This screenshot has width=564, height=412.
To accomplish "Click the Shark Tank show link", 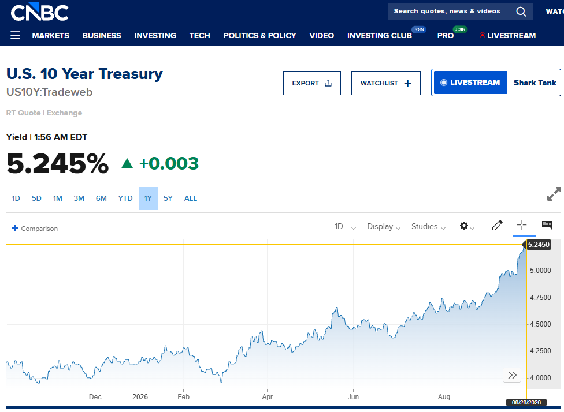I will (x=535, y=83).
